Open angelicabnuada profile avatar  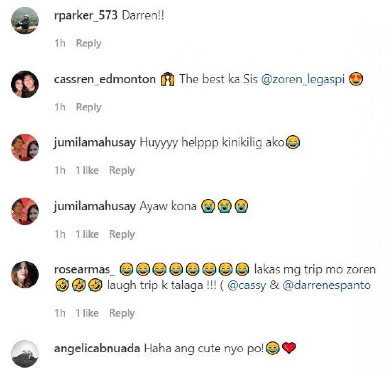(x=25, y=354)
